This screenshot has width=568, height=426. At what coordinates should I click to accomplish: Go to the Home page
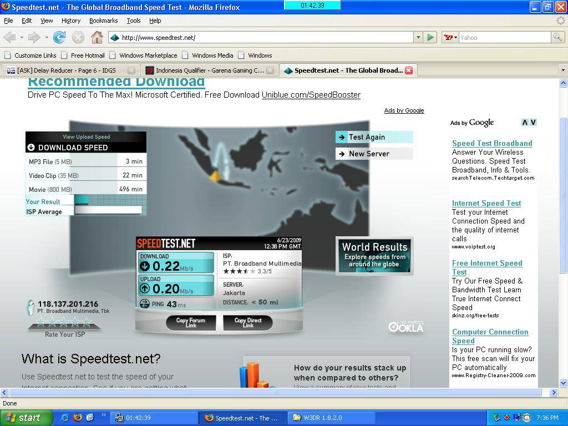coord(97,37)
